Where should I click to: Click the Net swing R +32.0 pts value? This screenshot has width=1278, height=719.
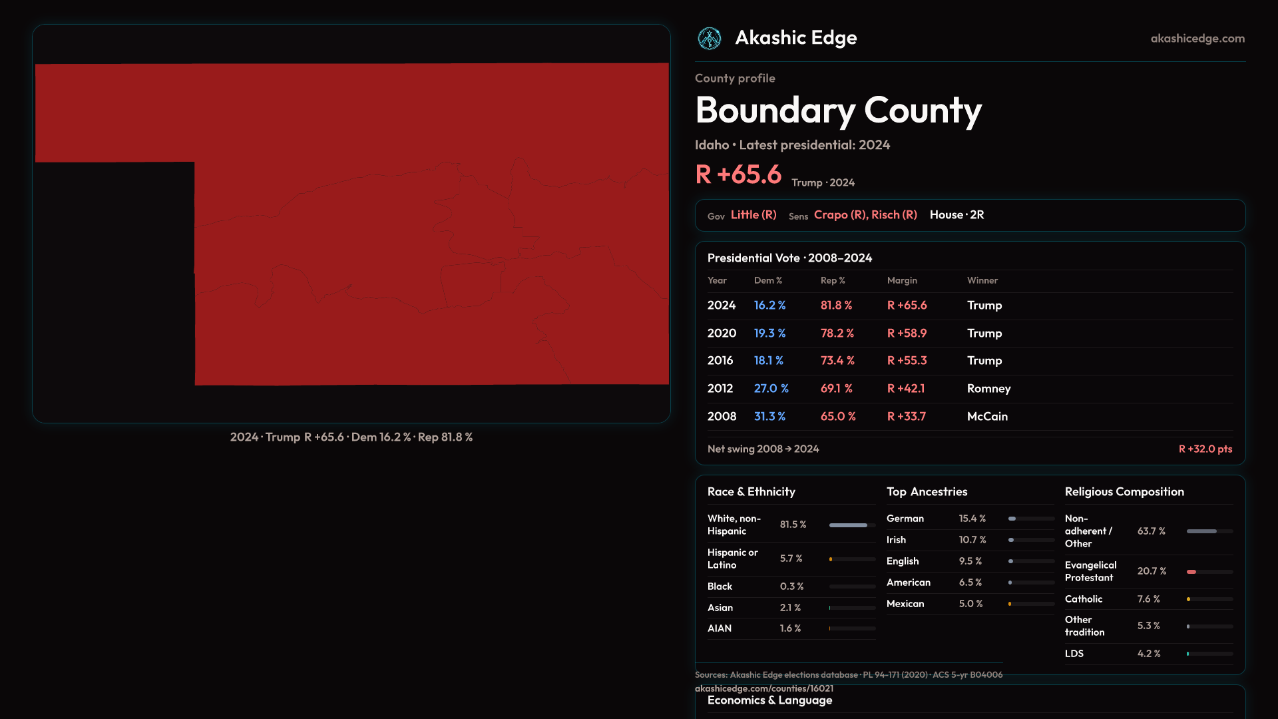1205,449
